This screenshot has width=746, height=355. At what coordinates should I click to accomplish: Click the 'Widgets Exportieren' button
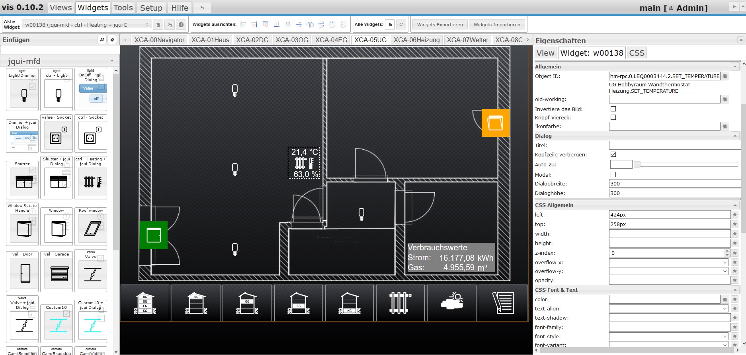pos(440,25)
